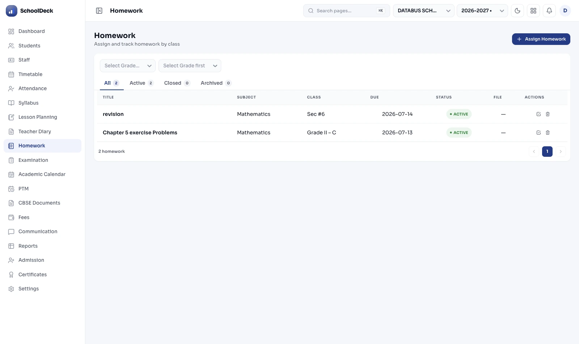The width and height of the screenshot is (579, 344).
Task: Open PTM page
Action: tap(42, 189)
